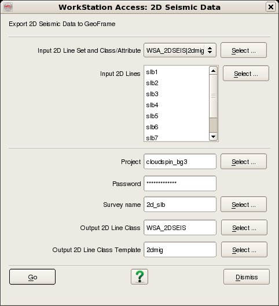Click the green question mark help icon
Screen dimensions: 279x306
139,276
